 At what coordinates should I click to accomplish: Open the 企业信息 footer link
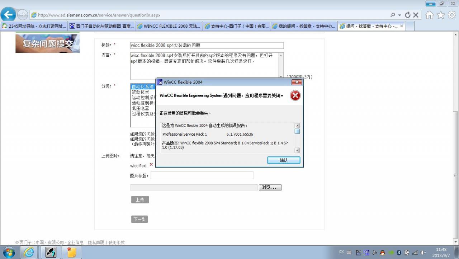(x=75, y=242)
